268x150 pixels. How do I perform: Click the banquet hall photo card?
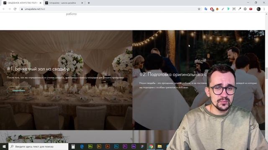[x=66, y=80]
